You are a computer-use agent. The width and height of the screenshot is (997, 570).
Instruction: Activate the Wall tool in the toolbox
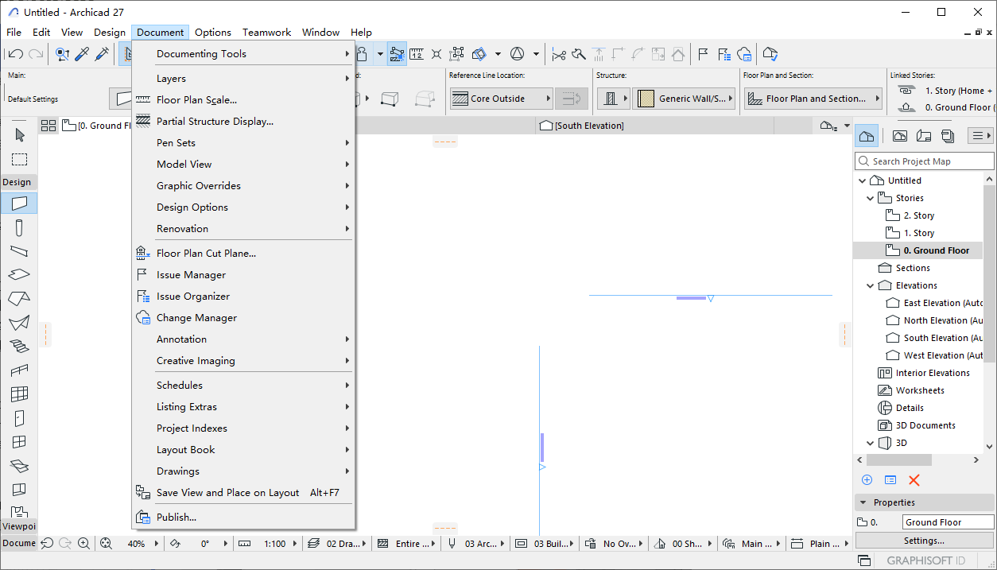(x=20, y=204)
